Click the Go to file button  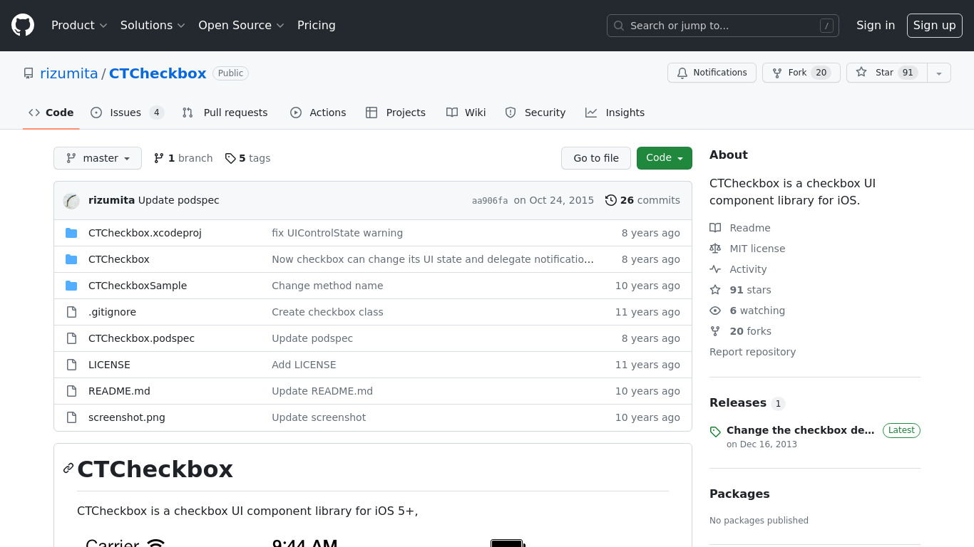(x=596, y=158)
